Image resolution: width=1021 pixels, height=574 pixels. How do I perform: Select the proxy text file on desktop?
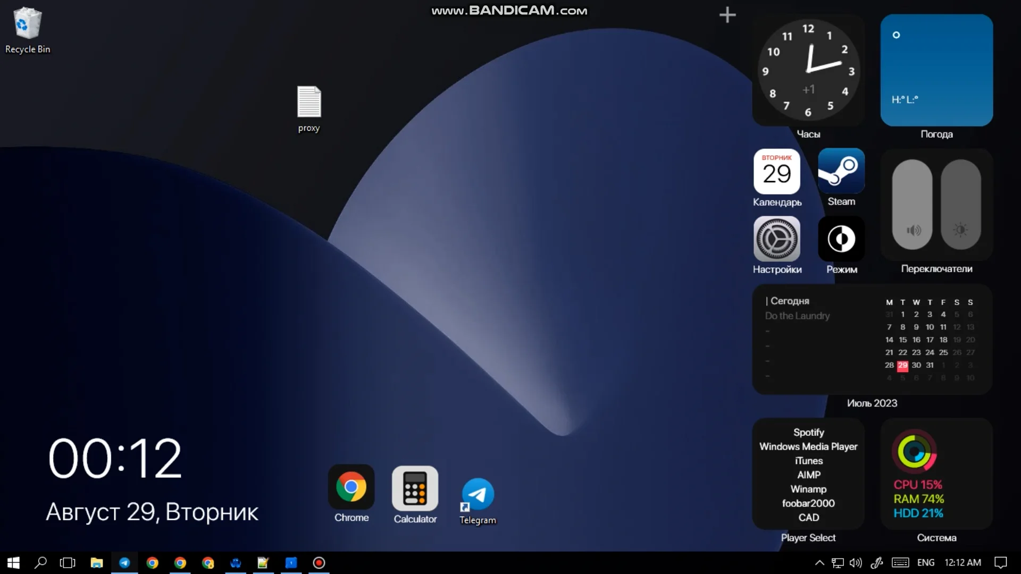[309, 109]
